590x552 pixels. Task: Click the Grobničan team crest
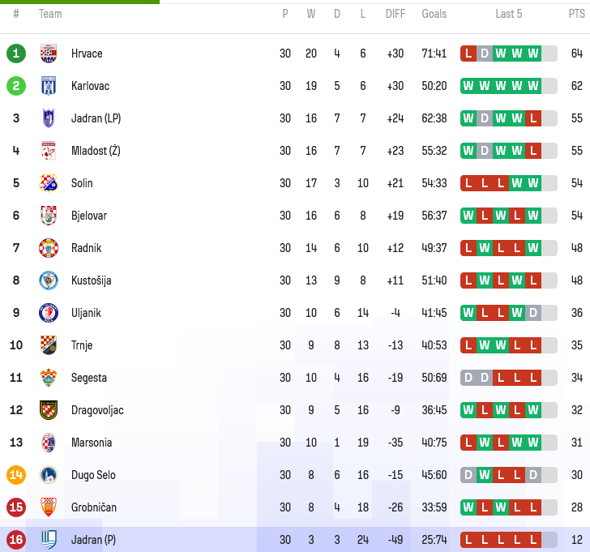click(49, 507)
